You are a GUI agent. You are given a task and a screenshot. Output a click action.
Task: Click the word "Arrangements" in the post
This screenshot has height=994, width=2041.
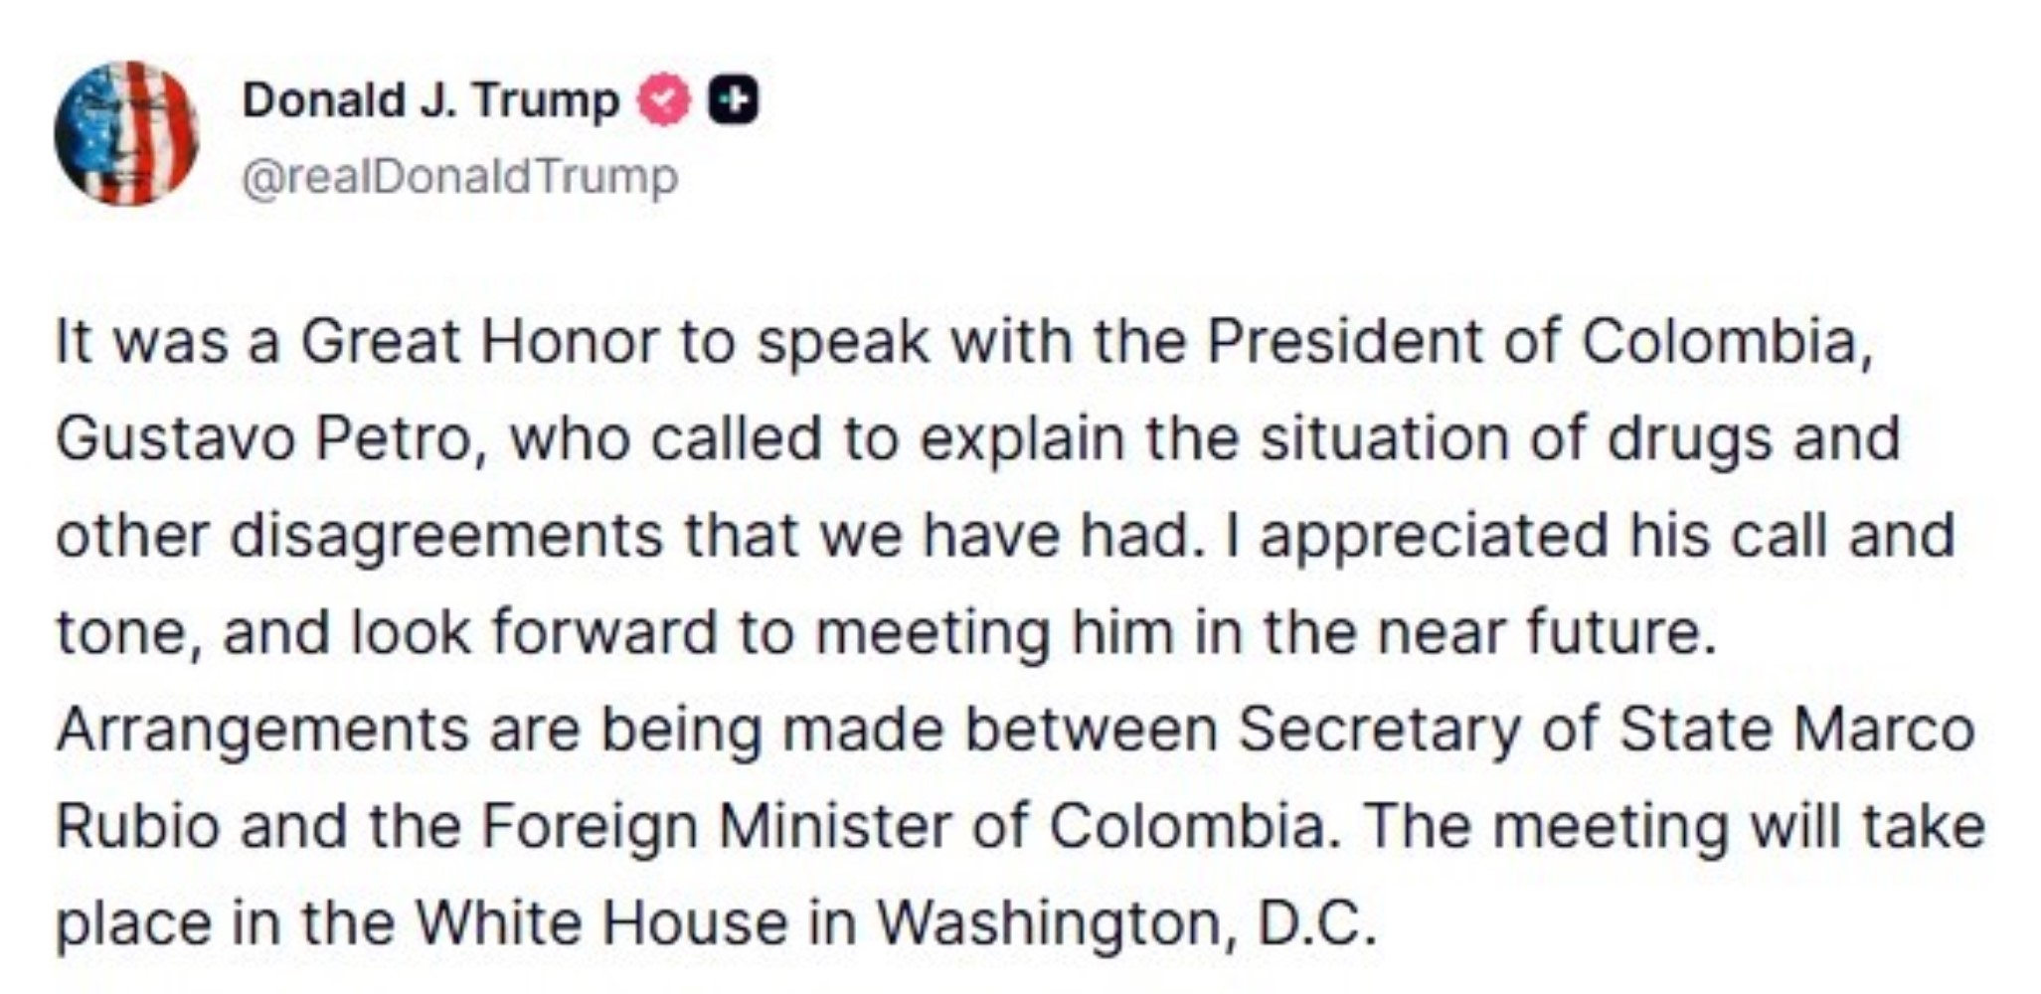tap(261, 730)
